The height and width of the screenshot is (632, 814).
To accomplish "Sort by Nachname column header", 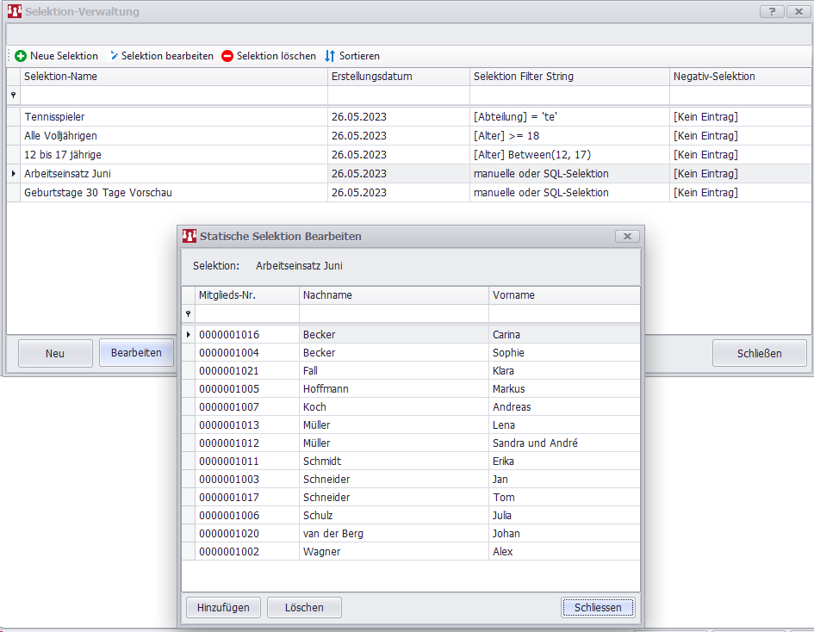I will pyautogui.click(x=394, y=295).
